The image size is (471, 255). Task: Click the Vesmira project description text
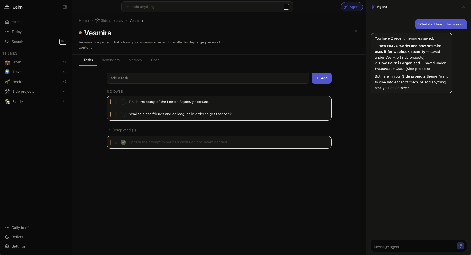(x=150, y=45)
